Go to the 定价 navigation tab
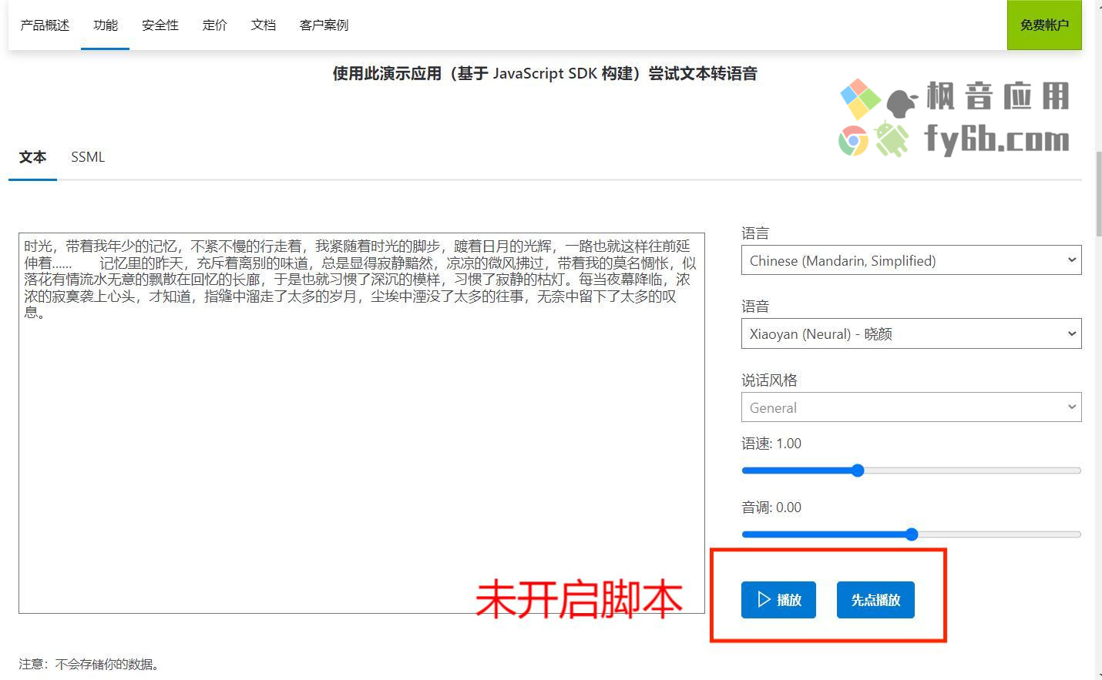This screenshot has width=1102, height=680. [215, 25]
